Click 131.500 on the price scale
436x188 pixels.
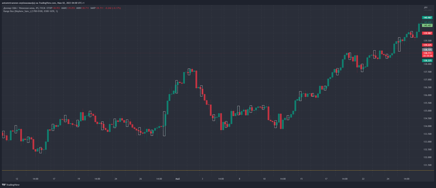pos(427,165)
